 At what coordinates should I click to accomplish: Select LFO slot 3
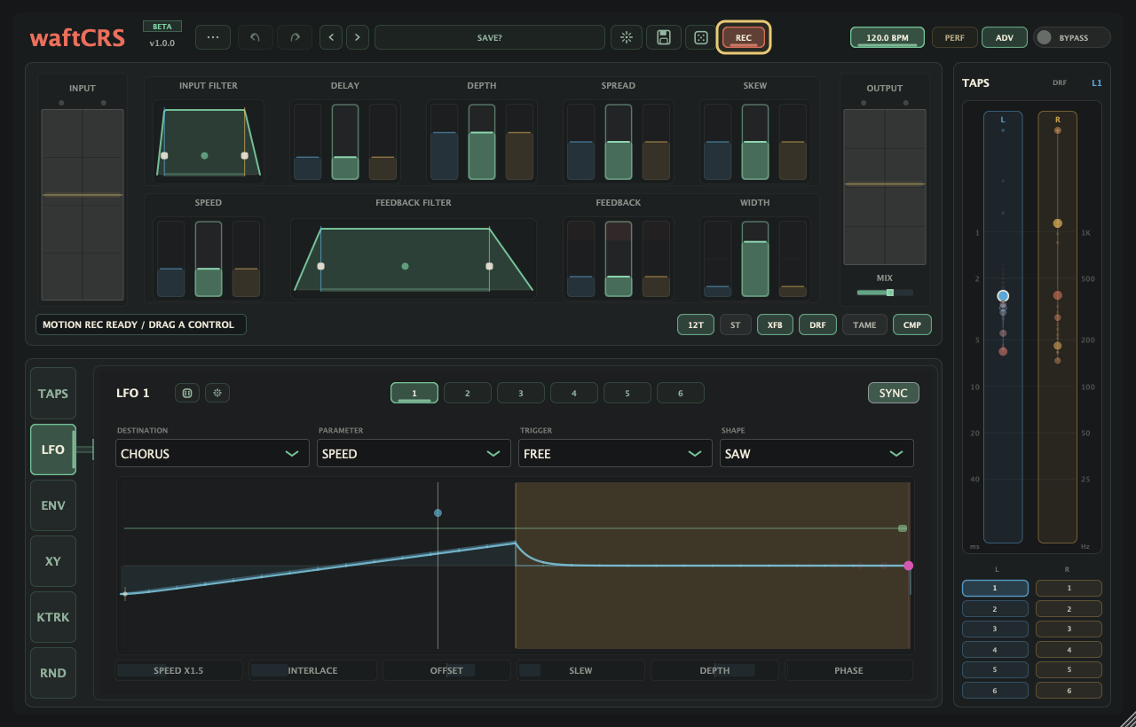pyautogui.click(x=521, y=393)
